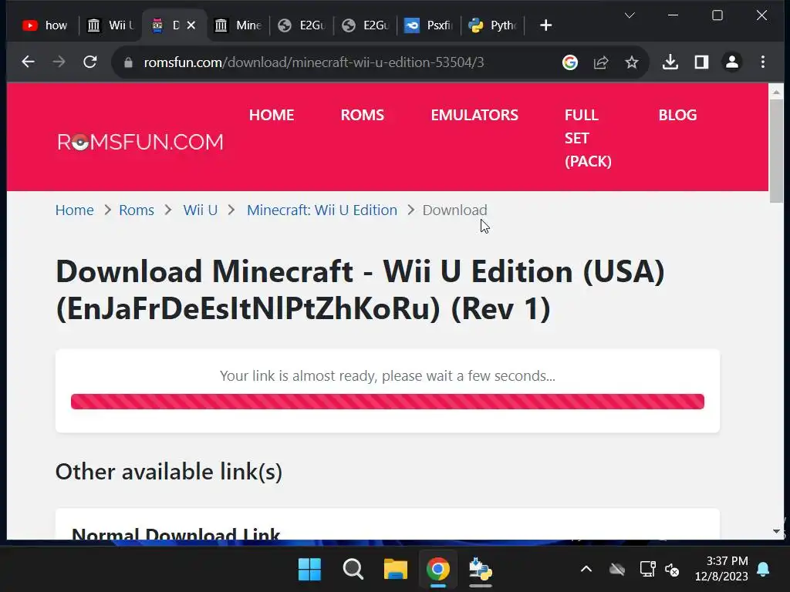This screenshot has width=790, height=592.
Task: Click the network display tray icon
Action: pyautogui.click(x=647, y=570)
